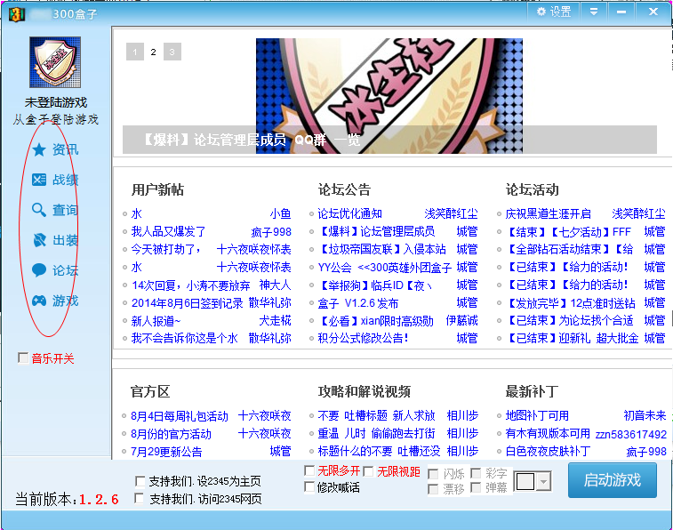Viewport: 673px width, 530px height.
Task: Switch to banner page 3
Action: pos(172,52)
